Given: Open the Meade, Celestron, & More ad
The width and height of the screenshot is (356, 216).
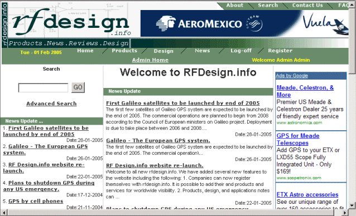Looking at the screenshot, I should pyautogui.click(x=305, y=91).
